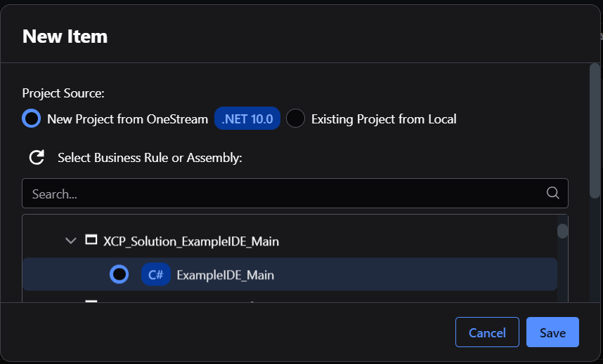The width and height of the screenshot is (603, 364).
Task: Click the .NET 10.0 badge
Action: point(247,119)
